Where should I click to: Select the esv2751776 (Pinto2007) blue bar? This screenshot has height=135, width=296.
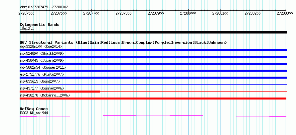coord(153,78)
